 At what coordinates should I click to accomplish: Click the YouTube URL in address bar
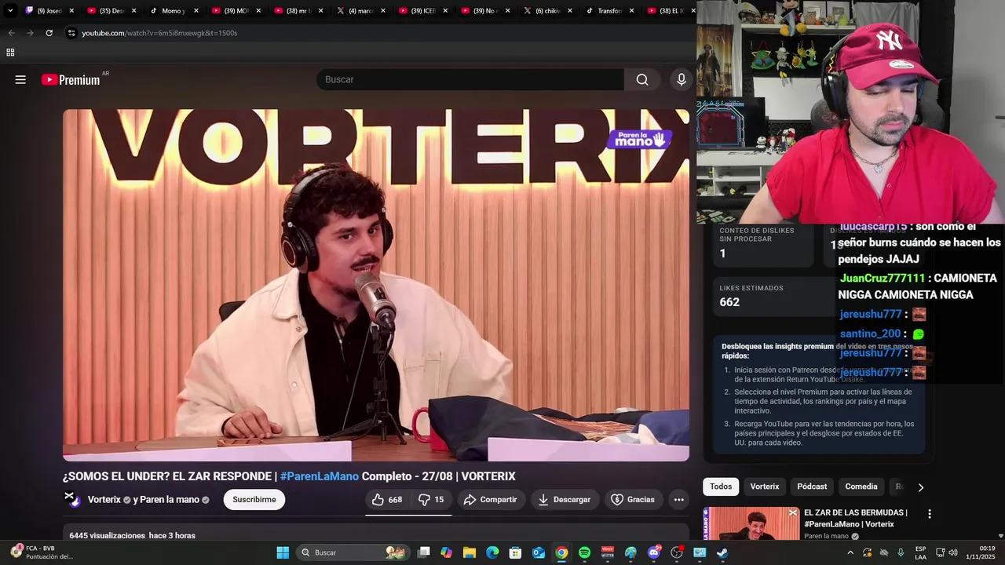click(x=159, y=33)
